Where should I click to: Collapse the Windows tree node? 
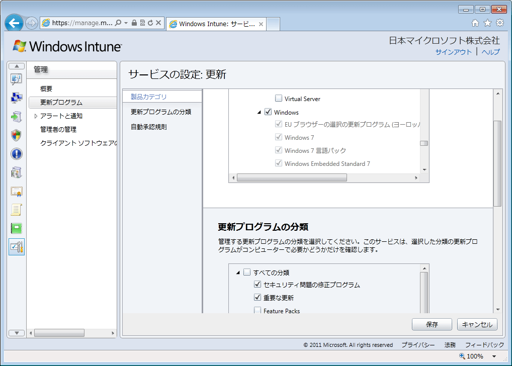coord(259,112)
